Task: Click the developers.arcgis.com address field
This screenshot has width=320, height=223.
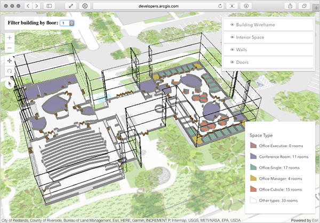Action: [158, 6]
